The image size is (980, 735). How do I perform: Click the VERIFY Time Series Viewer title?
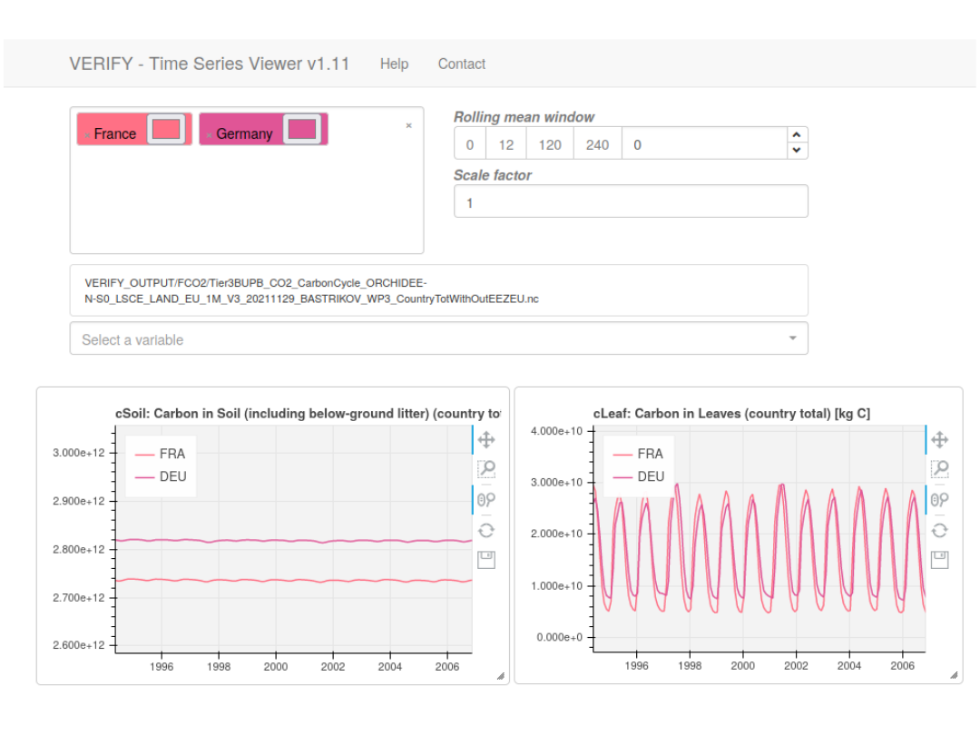point(210,64)
